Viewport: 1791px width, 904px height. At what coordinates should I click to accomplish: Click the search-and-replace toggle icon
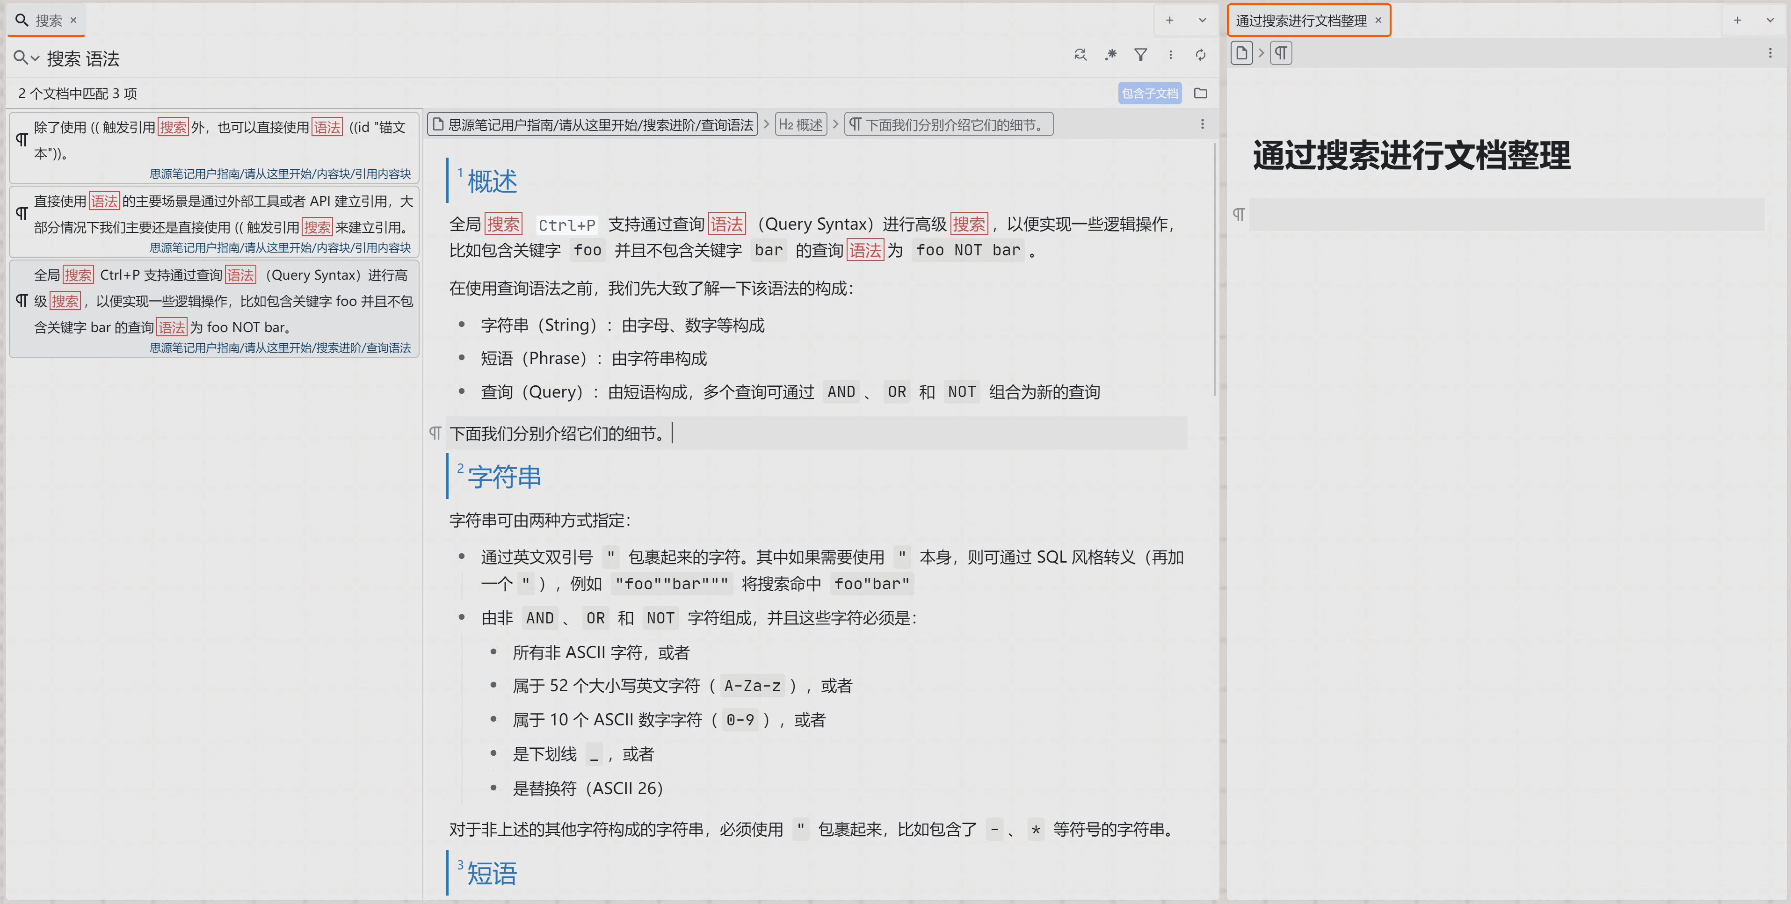coord(1080,55)
